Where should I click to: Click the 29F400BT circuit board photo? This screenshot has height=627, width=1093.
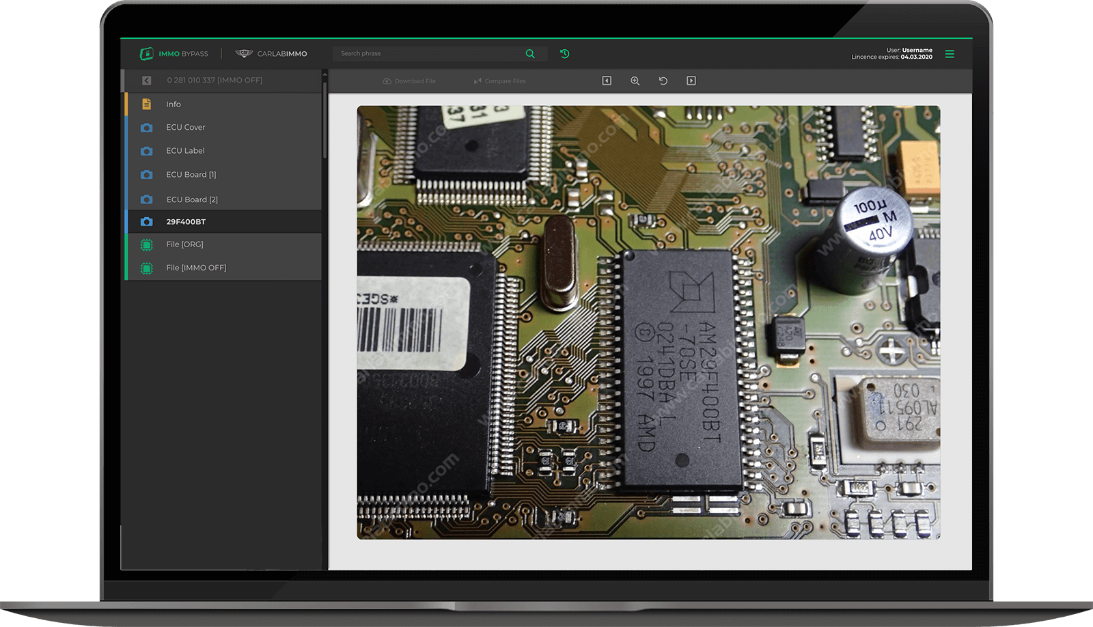tap(648, 322)
